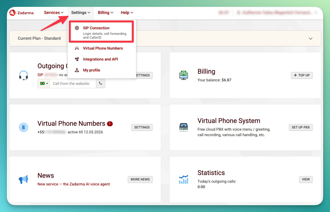Click the Integrations and API icon
The image size is (330, 212).
(77, 59)
